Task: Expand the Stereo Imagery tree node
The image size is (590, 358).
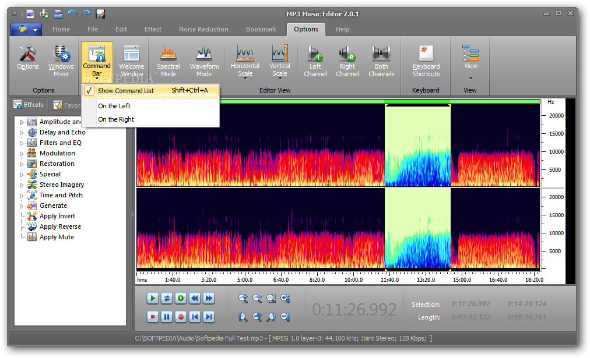Action: (22, 185)
